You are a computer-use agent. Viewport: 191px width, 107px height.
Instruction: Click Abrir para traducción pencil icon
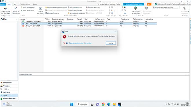click(16, 8)
